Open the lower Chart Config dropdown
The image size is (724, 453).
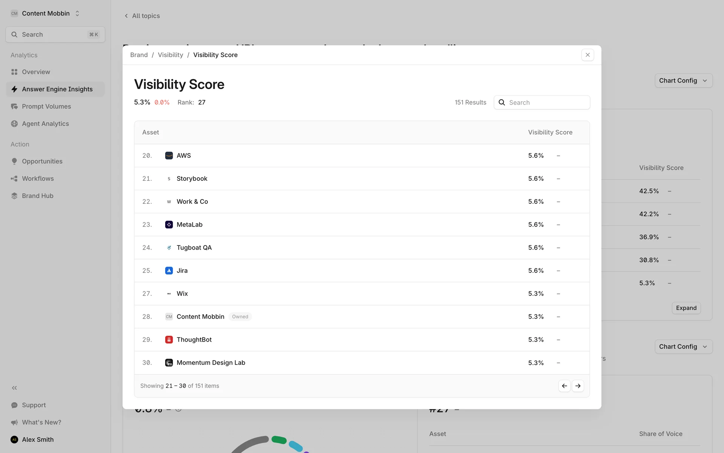(683, 347)
